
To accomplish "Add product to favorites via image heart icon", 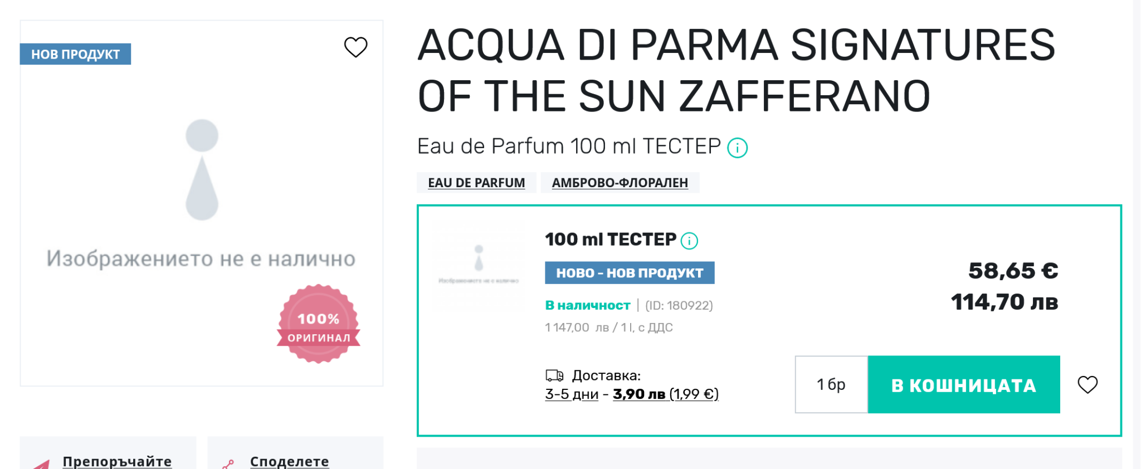I will click(355, 47).
